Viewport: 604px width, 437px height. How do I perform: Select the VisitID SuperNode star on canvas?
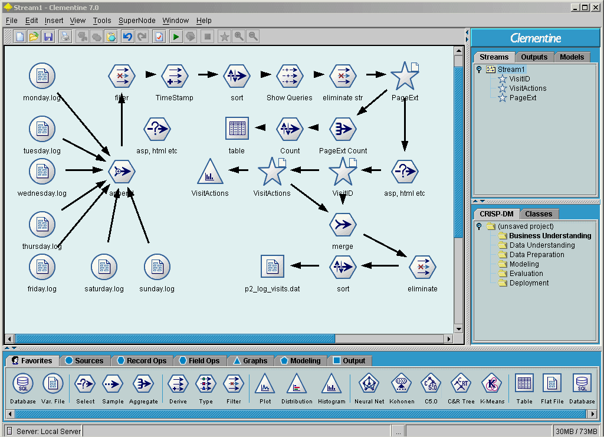click(343, 172)
